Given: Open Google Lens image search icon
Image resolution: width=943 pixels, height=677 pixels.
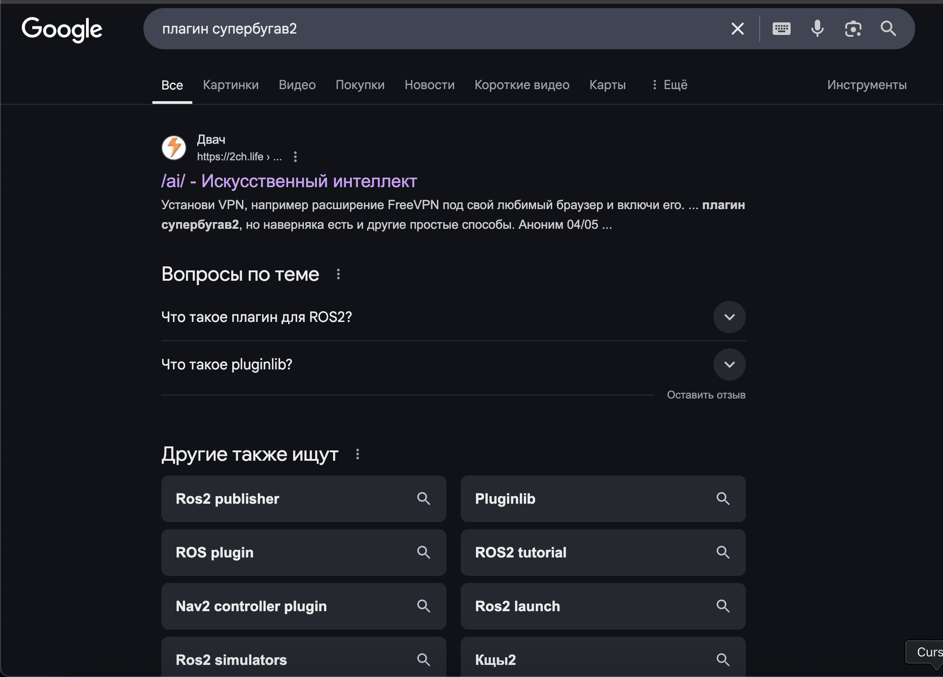Looking at the screenshot, I should [x=853, y=29].
